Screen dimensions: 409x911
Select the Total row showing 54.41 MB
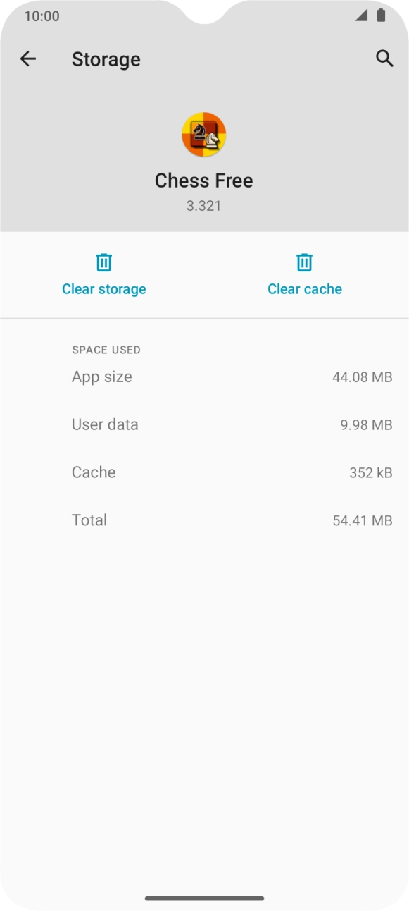pyautogui.click(x=204, y=520)
